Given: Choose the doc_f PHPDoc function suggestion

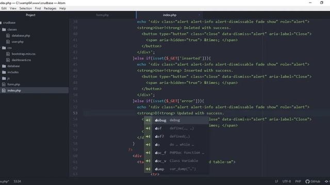Looking at the screenshot, I should pos(176,153).
